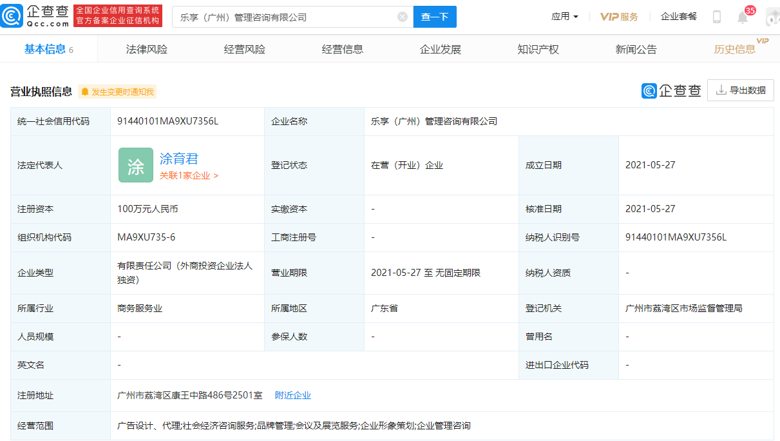Screen dimensions: 780x441
Task: Click the 查一下 search button
Action: pos(435,17)
